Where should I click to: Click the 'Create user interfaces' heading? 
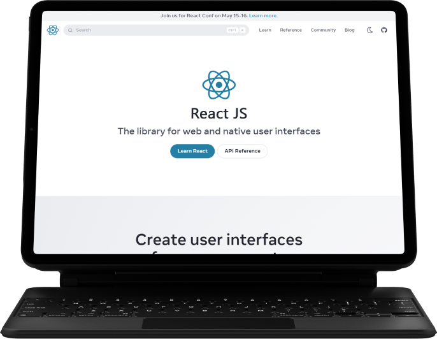pyautogui.click(x=218, y=240)
